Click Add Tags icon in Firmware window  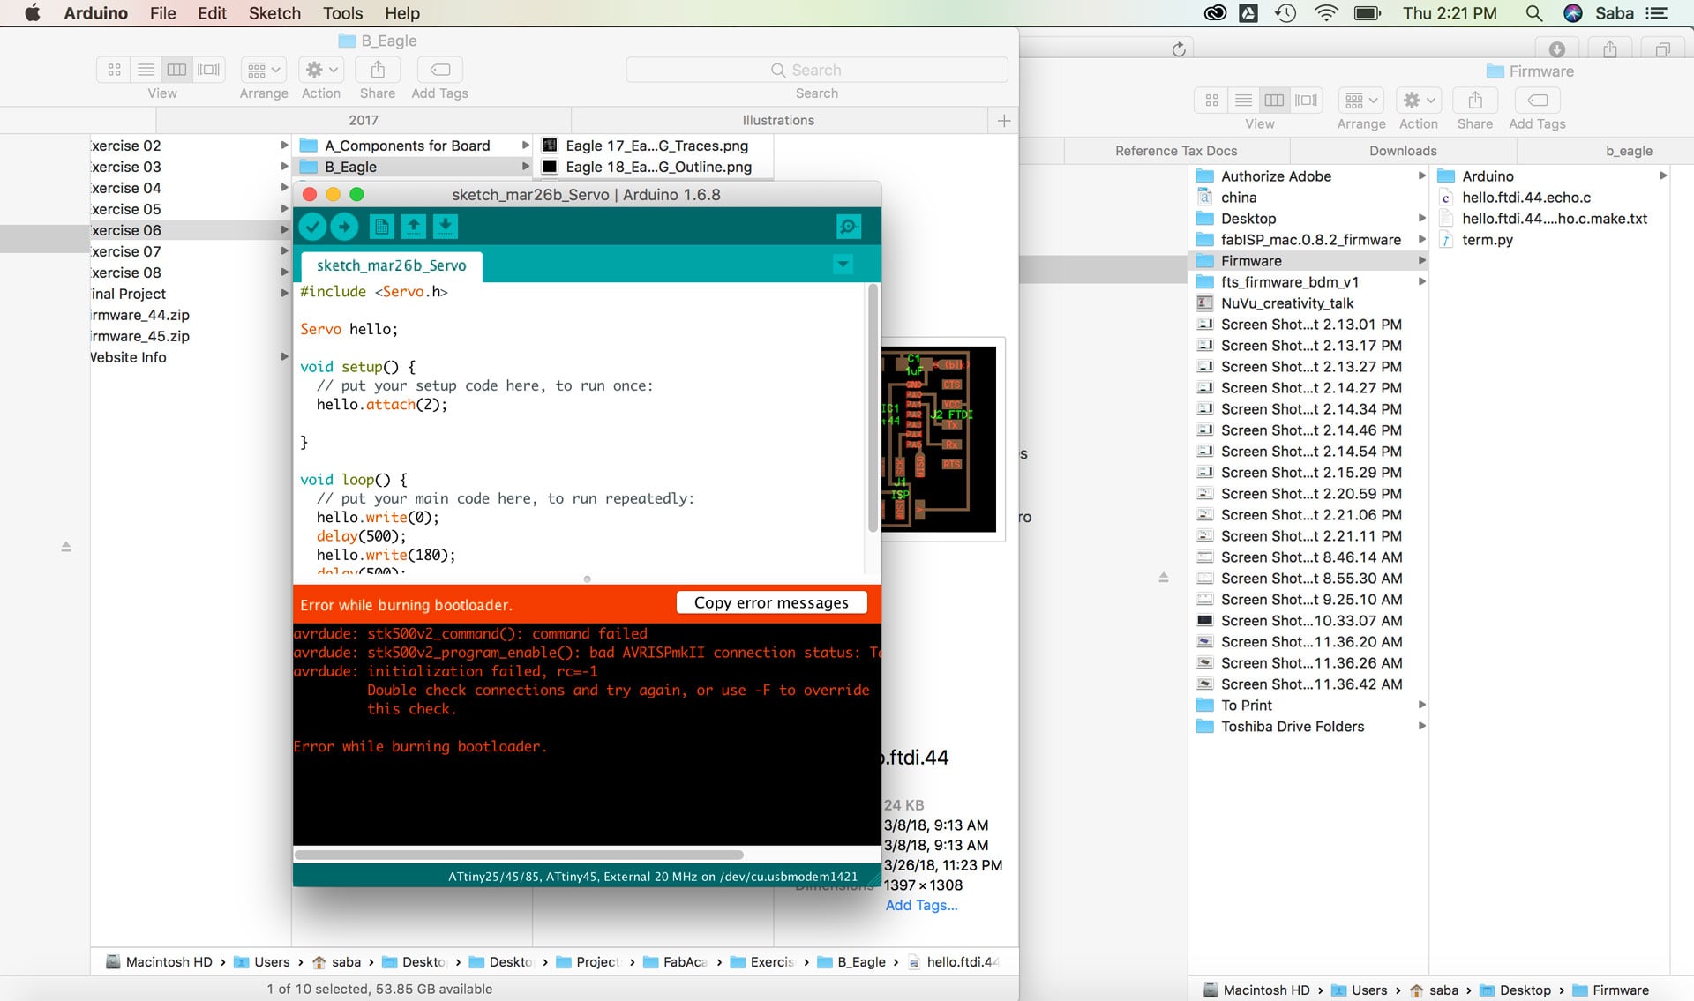[x=1537, y=101]
